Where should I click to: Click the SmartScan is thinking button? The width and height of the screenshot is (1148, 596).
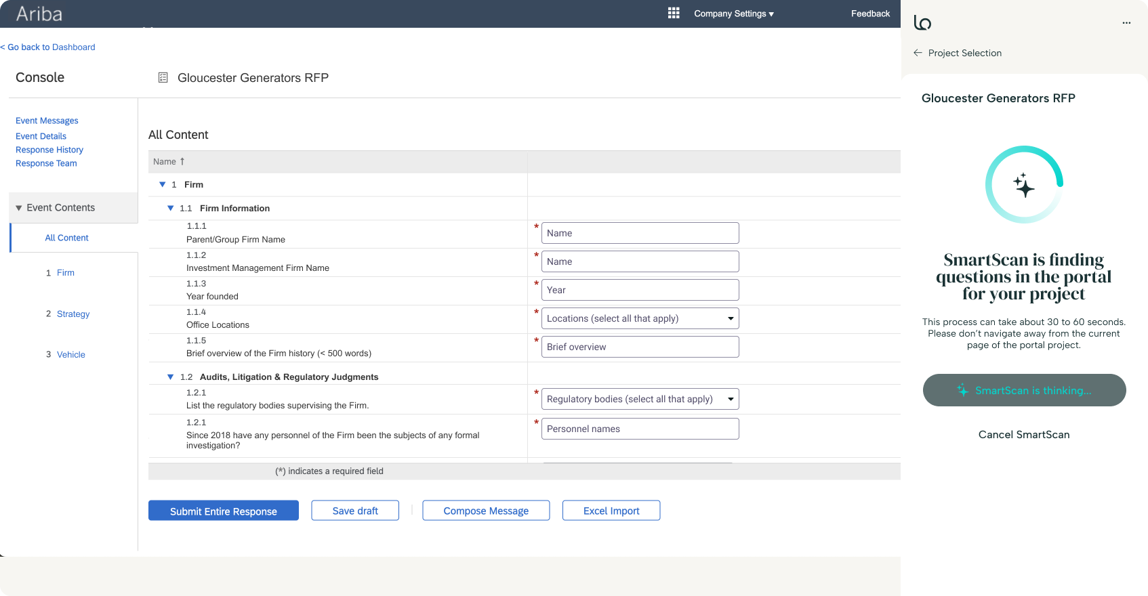pyautogui.click(x=1024, y=390)
